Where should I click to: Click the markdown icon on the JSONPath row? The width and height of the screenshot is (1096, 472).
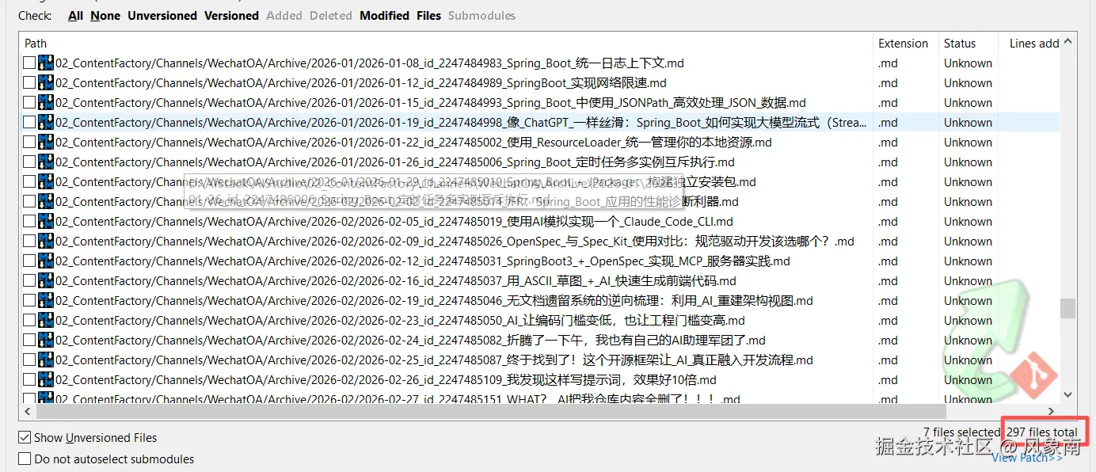[46, 103]
